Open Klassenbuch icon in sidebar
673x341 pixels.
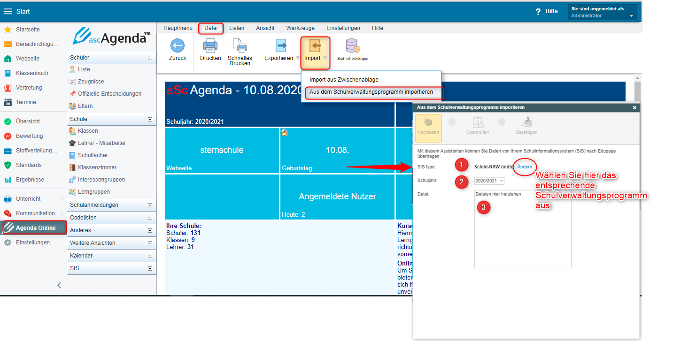pos(8,73)
